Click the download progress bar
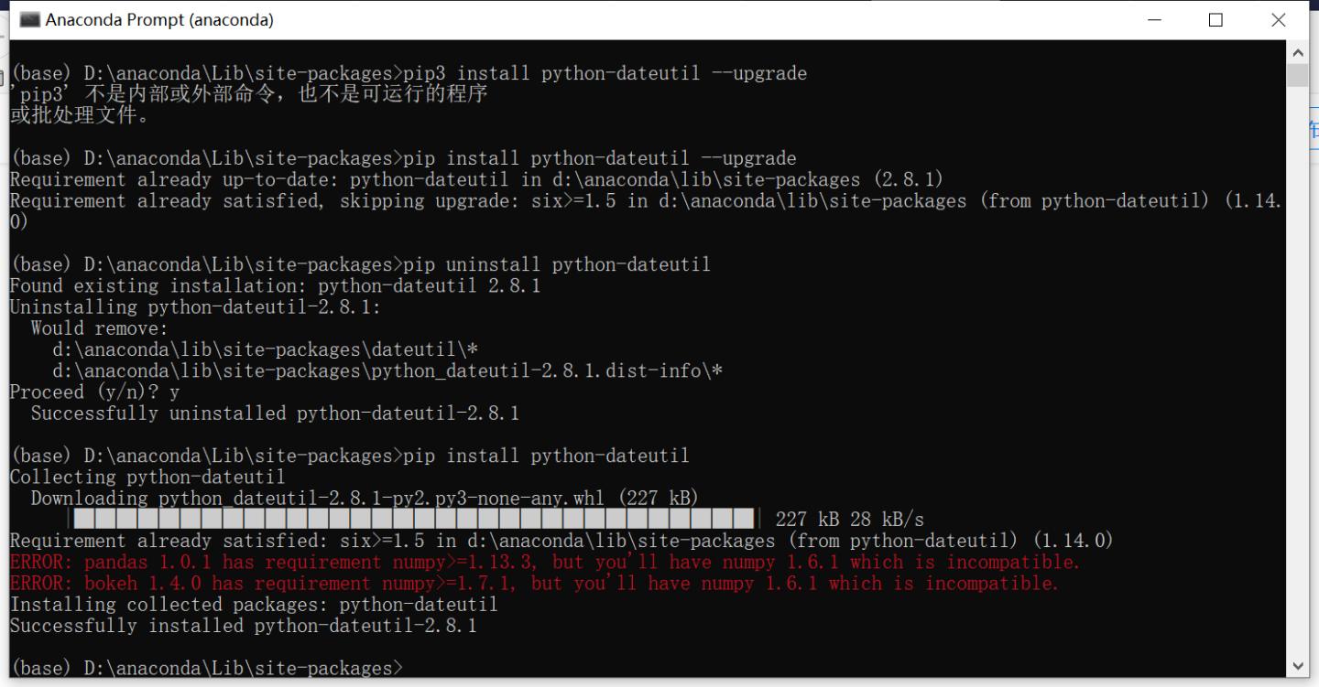 [x=414, y=520]
